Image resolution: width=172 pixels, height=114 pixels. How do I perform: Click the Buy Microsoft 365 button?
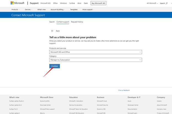point(98,3)
